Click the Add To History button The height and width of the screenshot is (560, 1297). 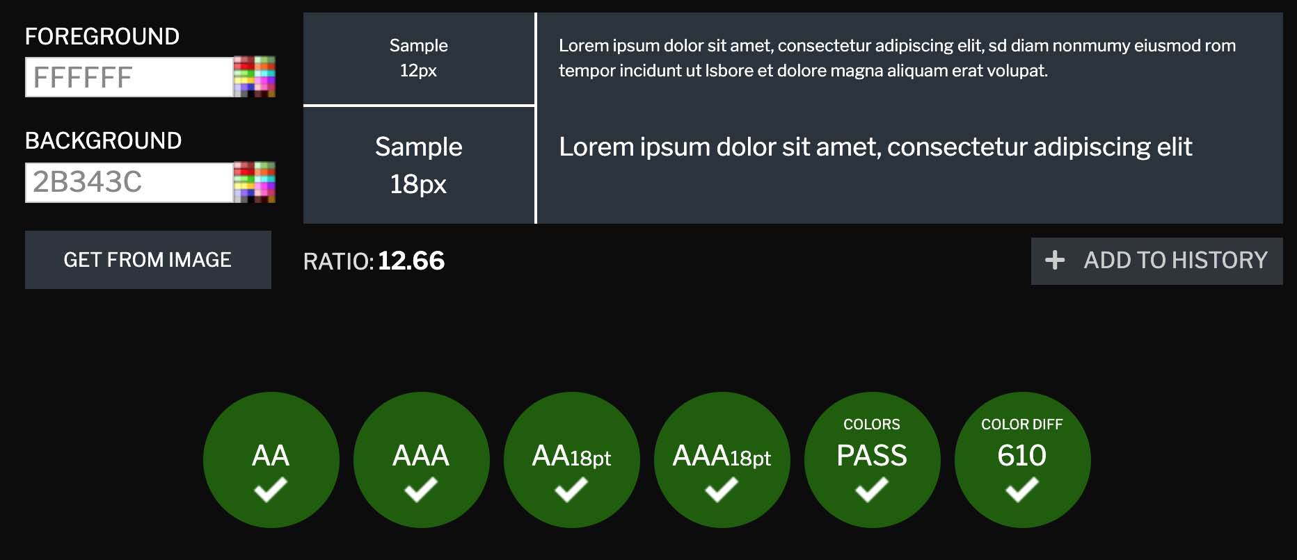click(x=1156, y=261)
